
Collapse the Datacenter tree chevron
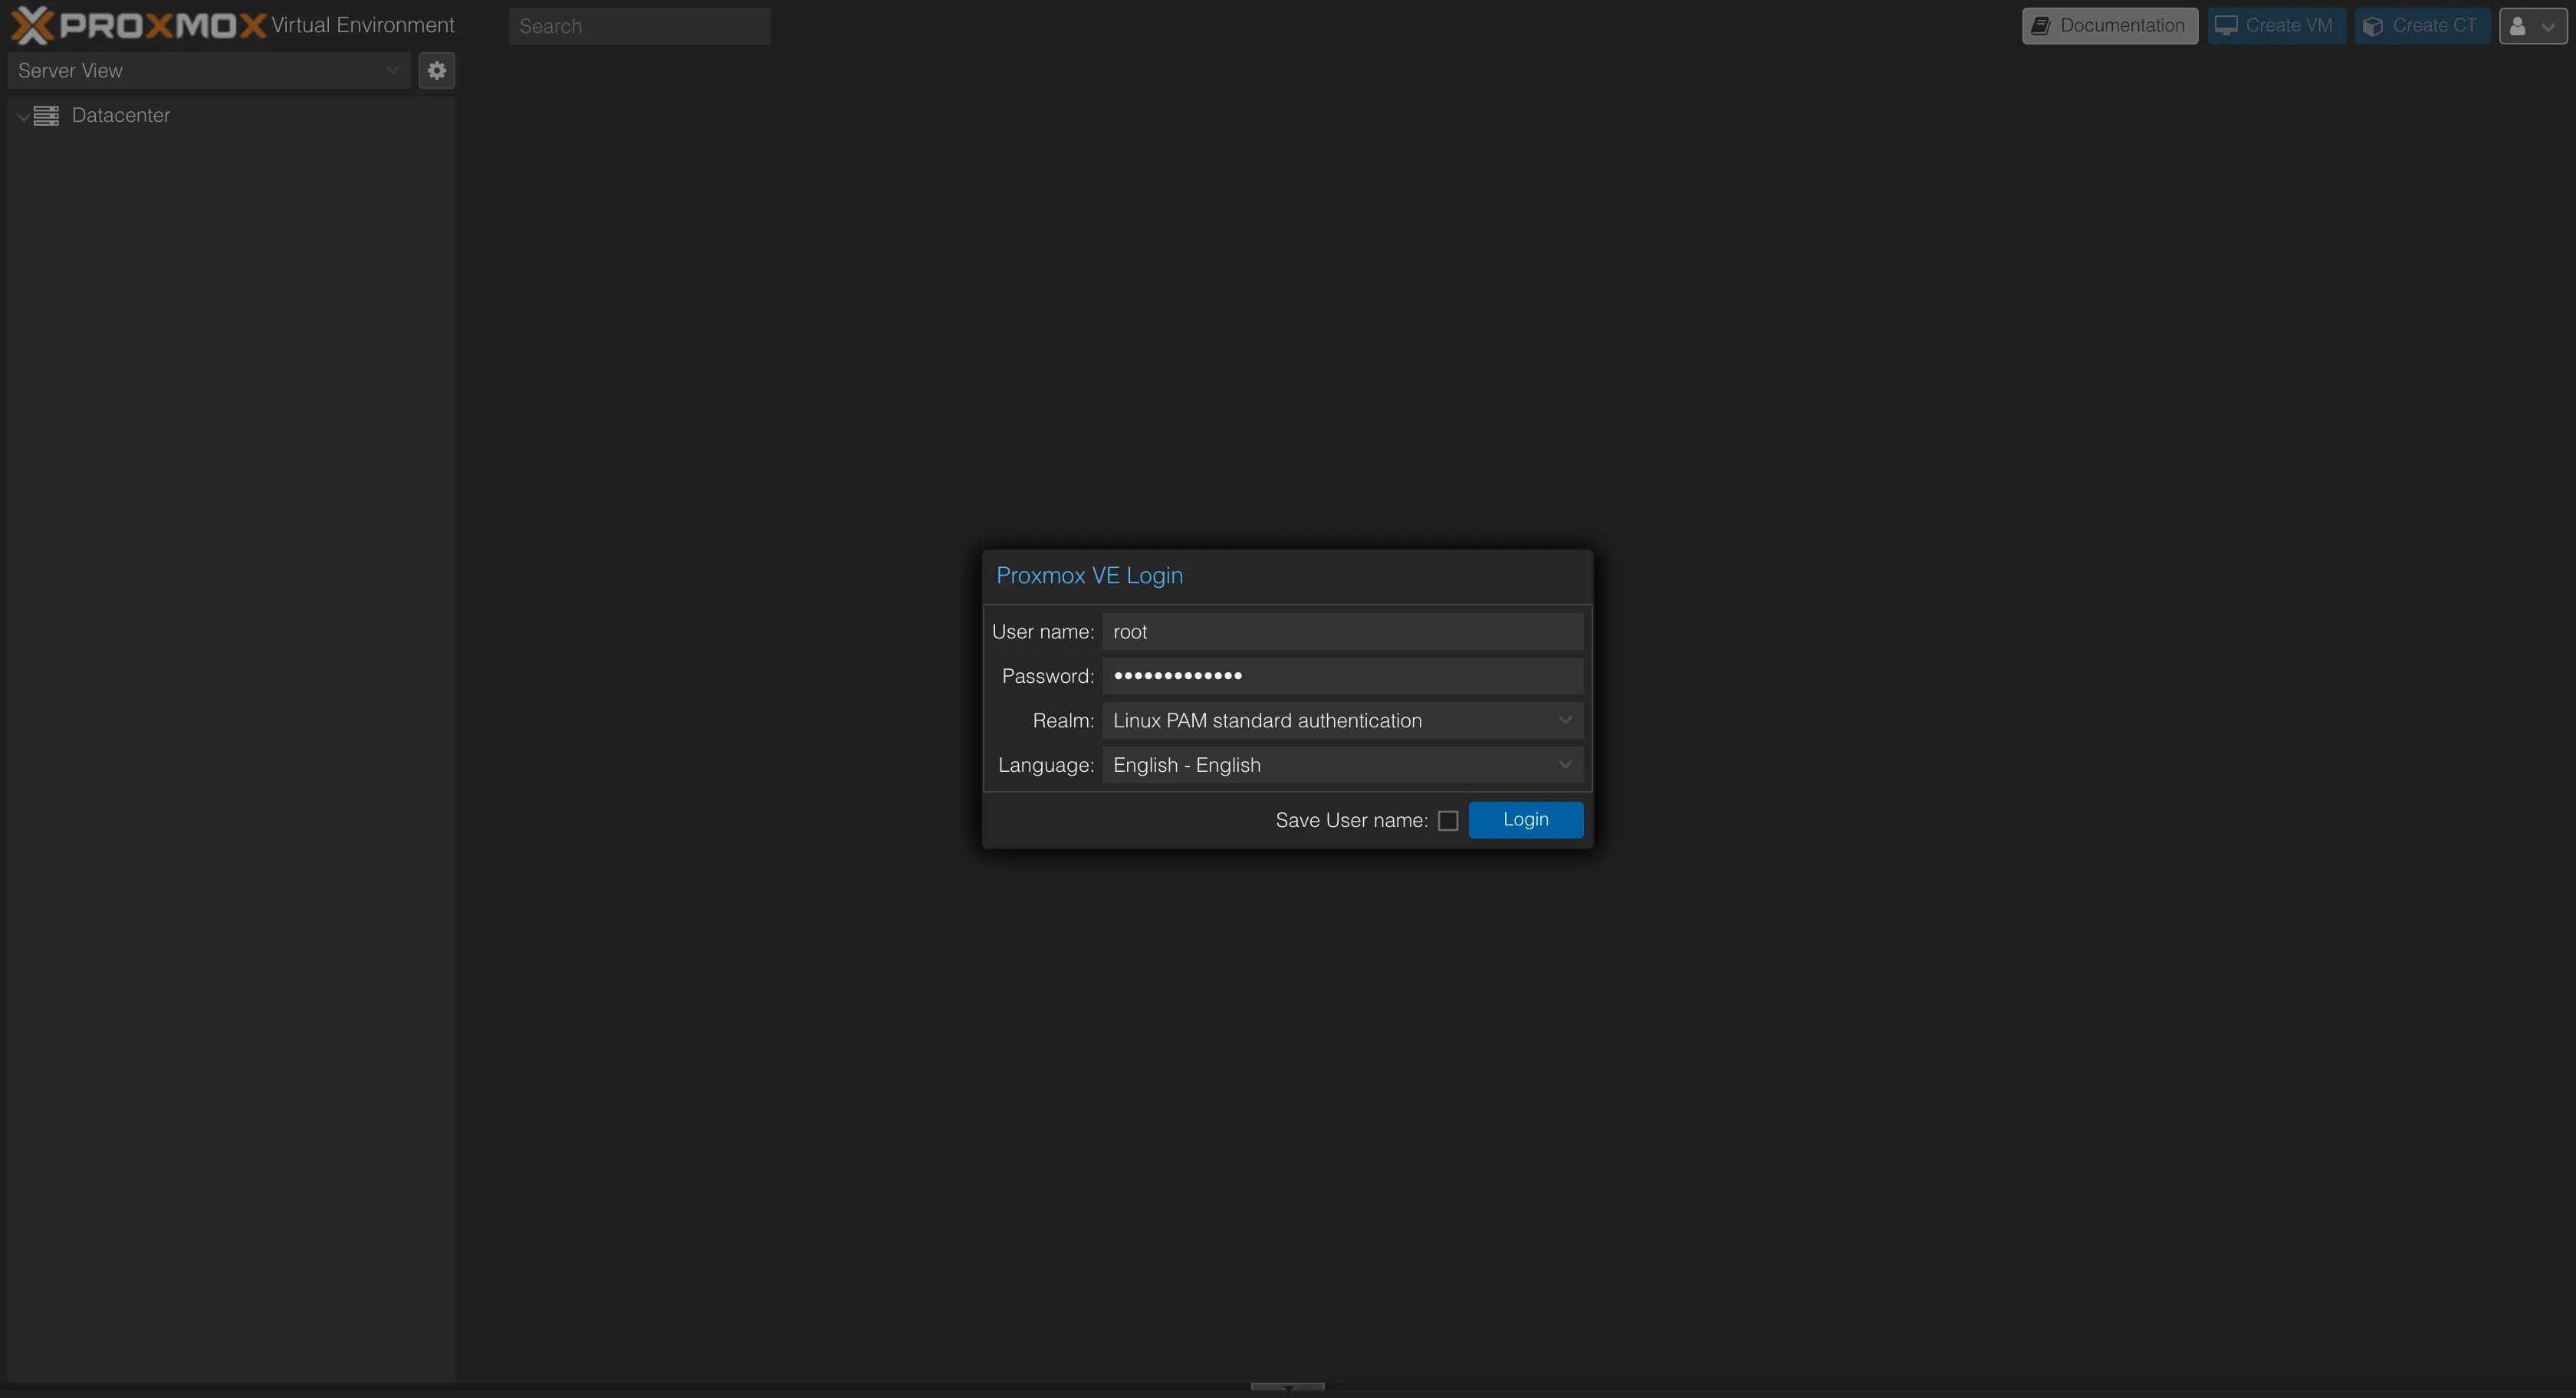click(22, 117)
